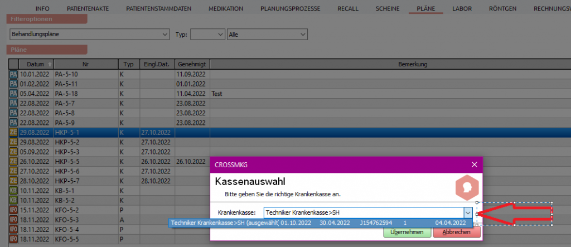Select the Techniker Krankenkasse>SH (ausgewählt) list entry
571x247 pixels.
coord(224,223)
